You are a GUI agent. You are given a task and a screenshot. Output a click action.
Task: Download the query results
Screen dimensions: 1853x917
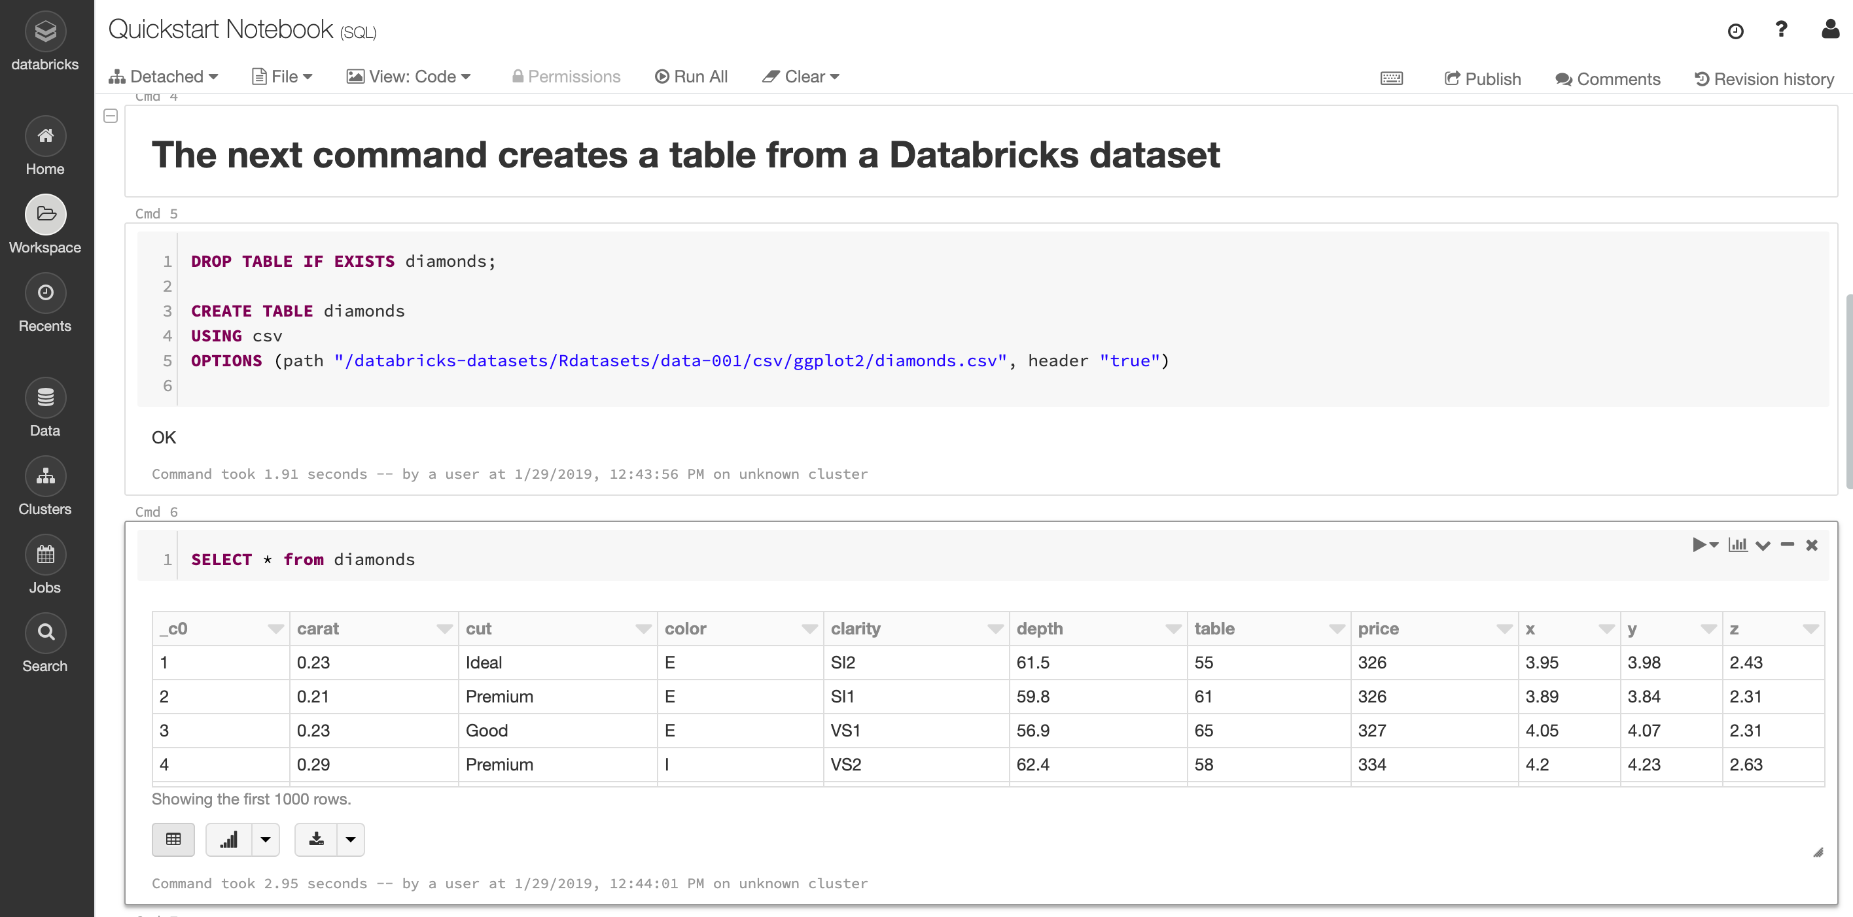tap(316, 839)
